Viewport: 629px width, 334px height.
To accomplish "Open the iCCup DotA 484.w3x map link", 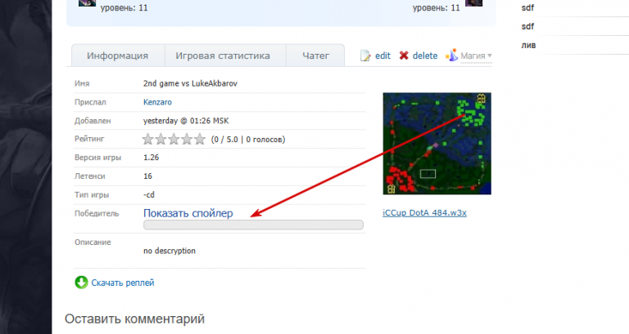I will (x=424, y=213).
